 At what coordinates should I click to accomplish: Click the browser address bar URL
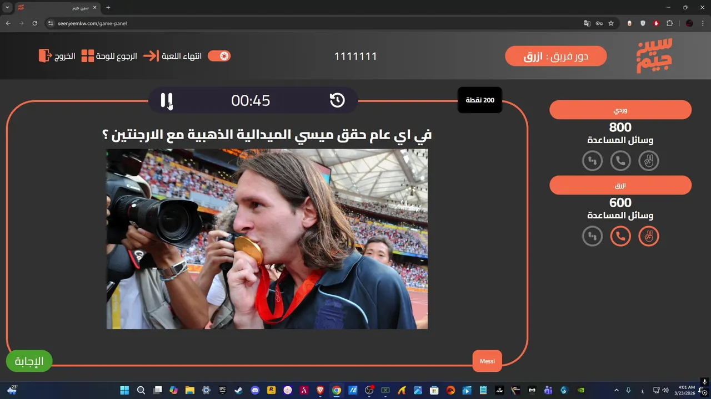(92, 23)
